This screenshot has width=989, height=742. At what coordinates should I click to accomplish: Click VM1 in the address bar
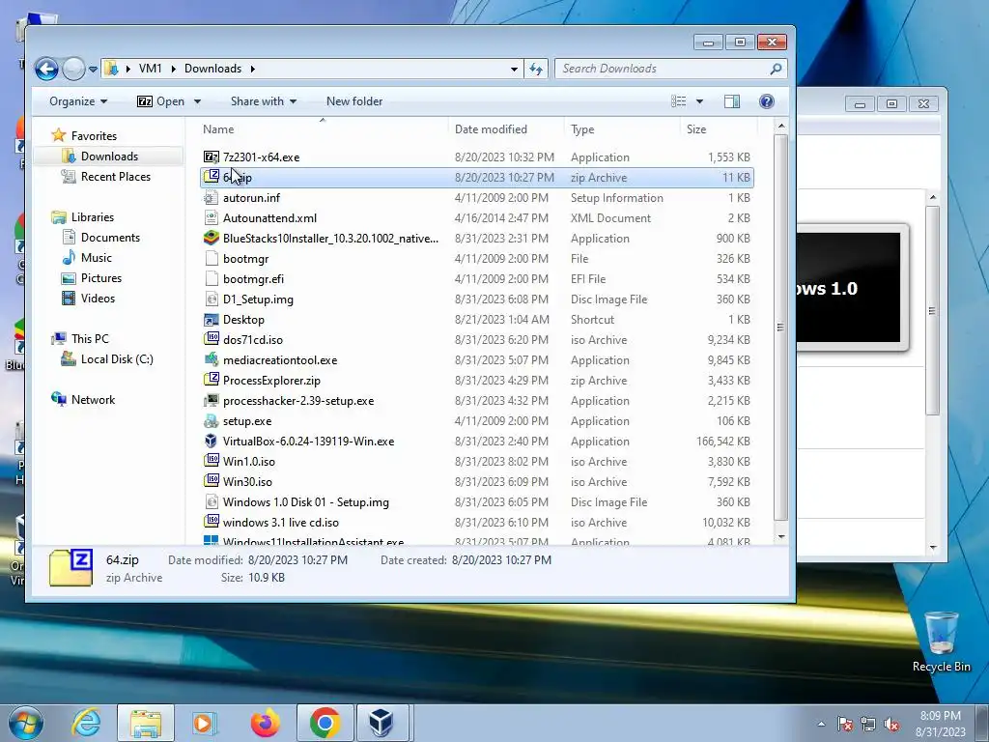tap(150, 69)
